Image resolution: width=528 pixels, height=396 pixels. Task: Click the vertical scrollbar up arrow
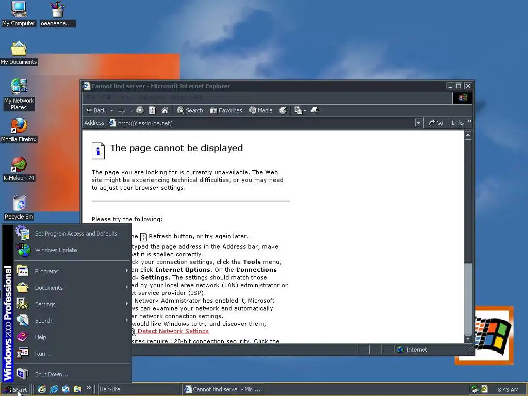pos(468,135)
